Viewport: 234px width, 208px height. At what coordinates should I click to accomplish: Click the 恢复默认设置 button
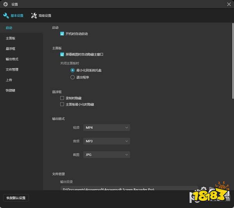[16, 198]
